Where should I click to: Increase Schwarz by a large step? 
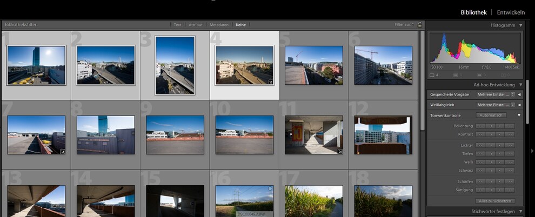(x=510, y=171)
